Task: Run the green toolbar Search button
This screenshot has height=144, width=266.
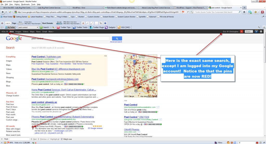Action: tap(44, 27)
